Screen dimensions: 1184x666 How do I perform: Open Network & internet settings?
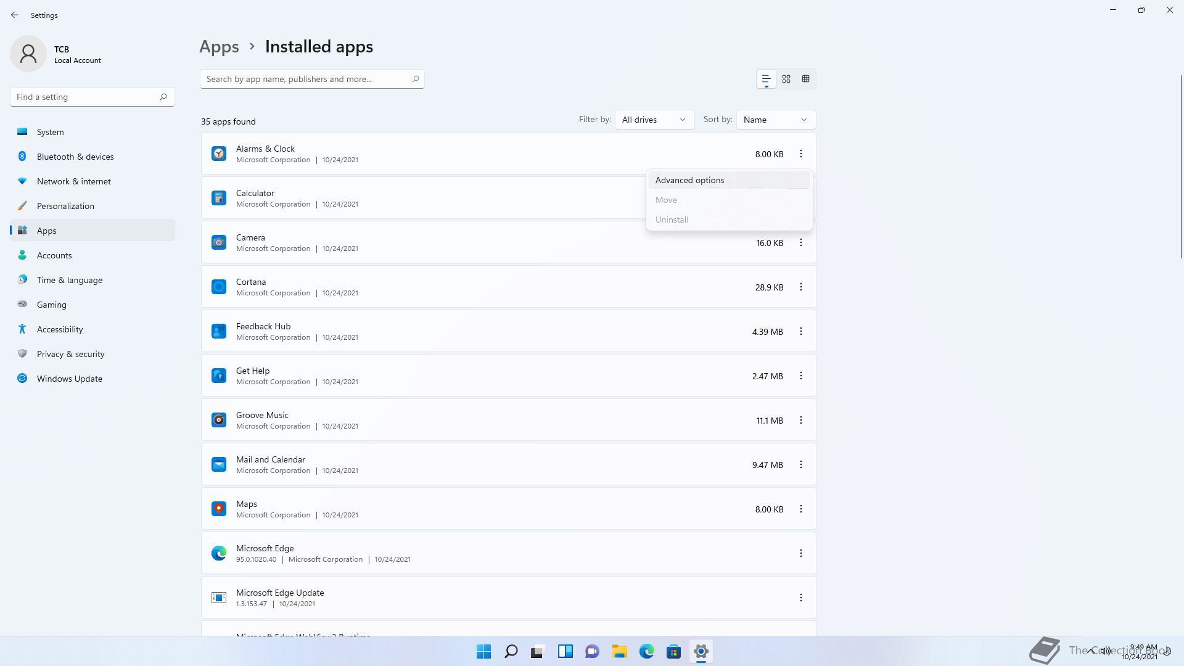92,181
